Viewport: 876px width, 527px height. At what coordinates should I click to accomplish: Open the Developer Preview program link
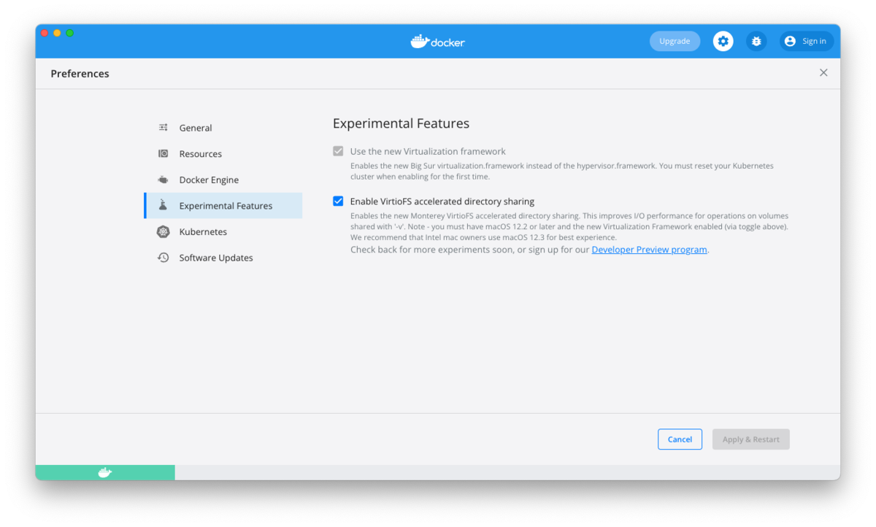tap(649, 250)
